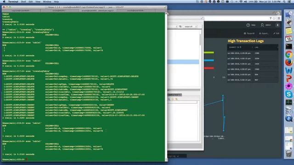Click the date and time in menu bar
The width and height of the screenshot is (294, 165).
[270, 1]
